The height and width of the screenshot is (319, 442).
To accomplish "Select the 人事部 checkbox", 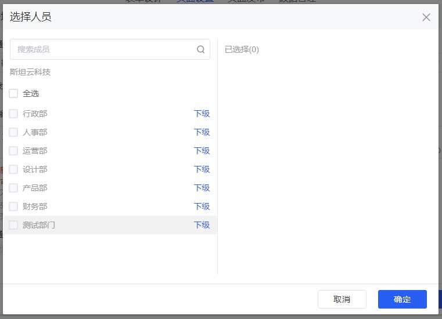I will tap(13, 132).
